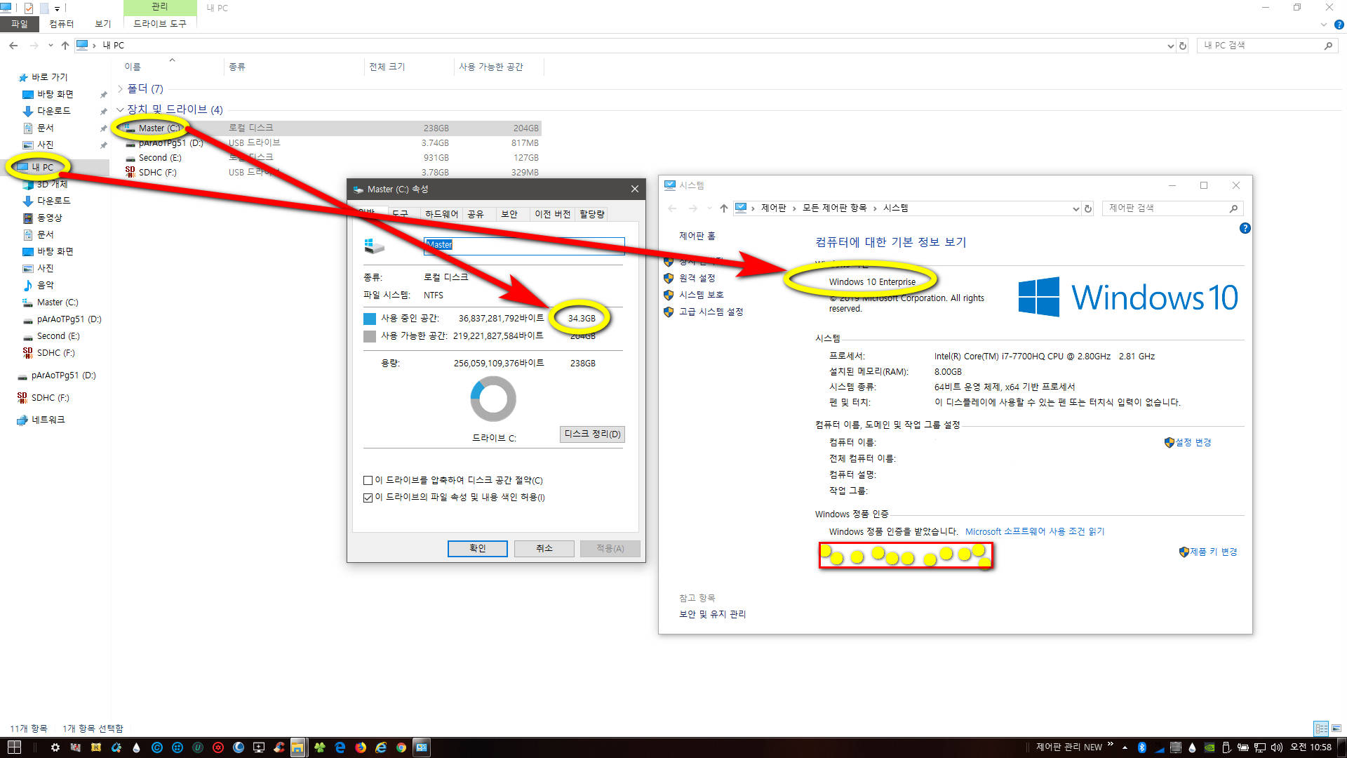Open Explorer address bar history dropdown

pyautogui.click(x=1170, y=46)
